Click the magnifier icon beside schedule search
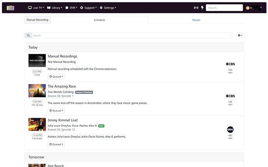 tap(28, 35)
